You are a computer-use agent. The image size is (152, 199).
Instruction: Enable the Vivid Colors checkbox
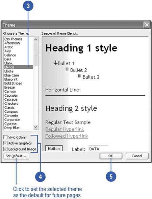point(5,137)
